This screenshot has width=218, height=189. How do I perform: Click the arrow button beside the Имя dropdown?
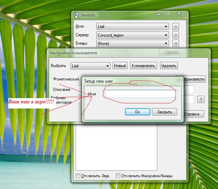point(176,26)
